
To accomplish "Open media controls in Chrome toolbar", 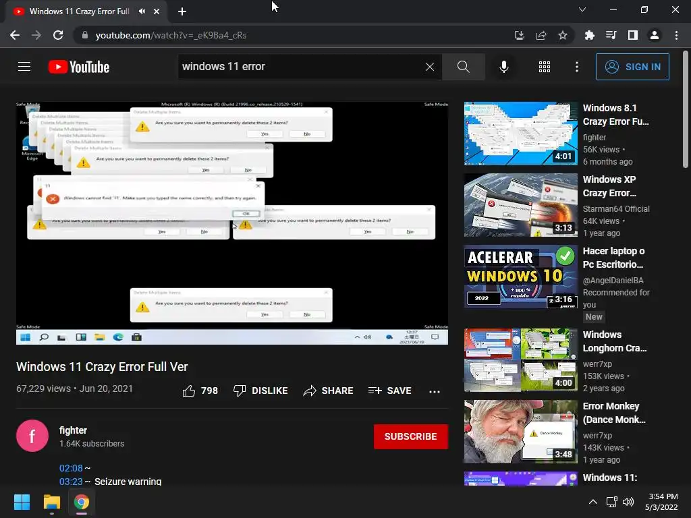I will pos(611,35).
